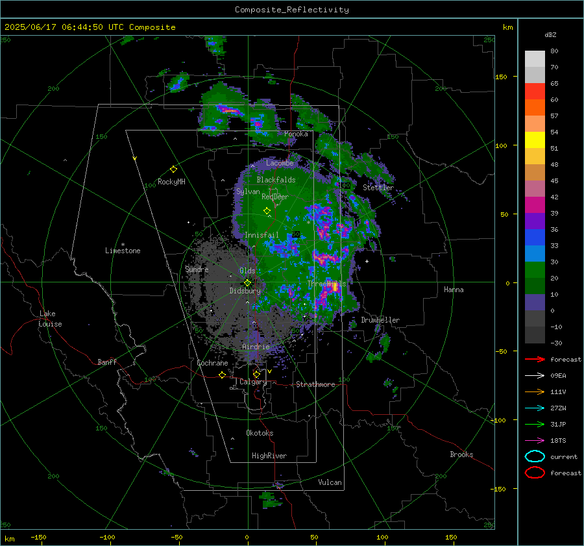Image resolution: width=584 pixels, height=546 pixels.
Task: Click the red forecast arrow in legend
Action: [535, 359]
